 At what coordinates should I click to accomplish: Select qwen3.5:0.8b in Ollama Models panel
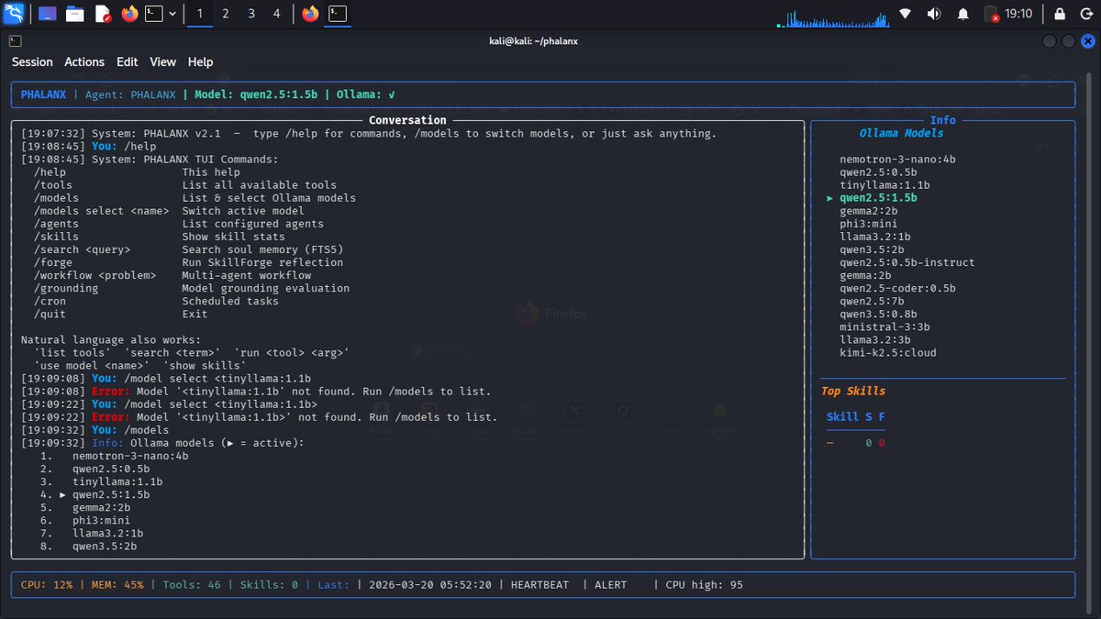point(878,314)
